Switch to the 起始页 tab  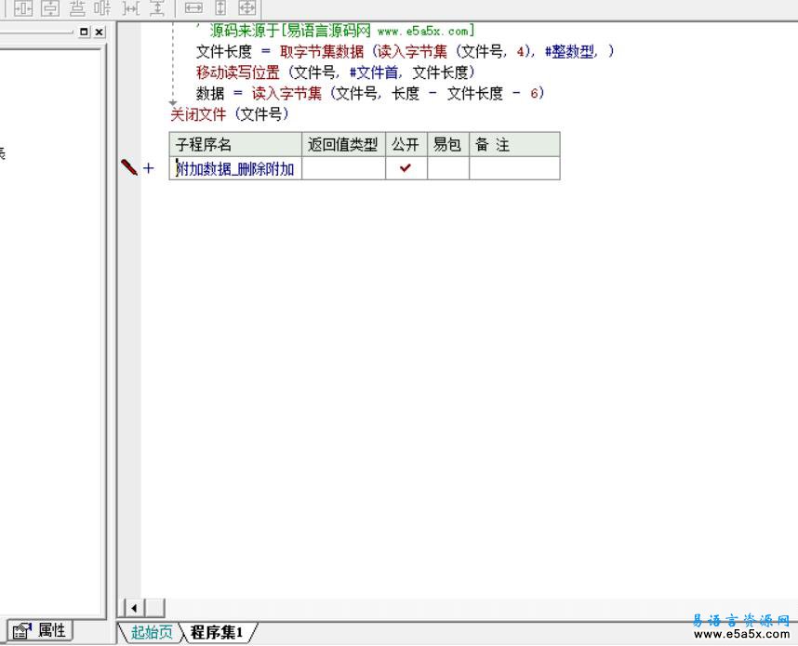coord(152,632)
